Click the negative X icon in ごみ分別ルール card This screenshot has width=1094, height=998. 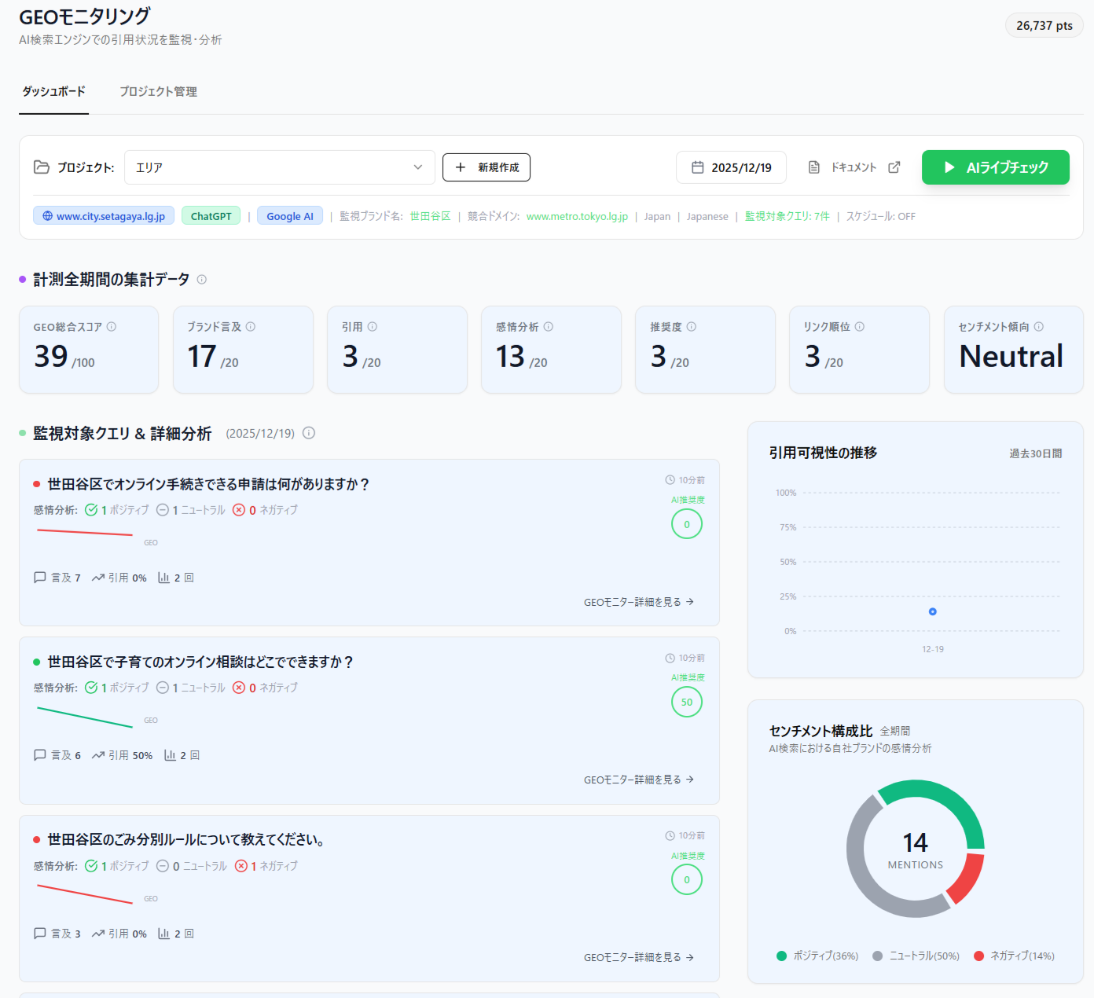[241, 866]
